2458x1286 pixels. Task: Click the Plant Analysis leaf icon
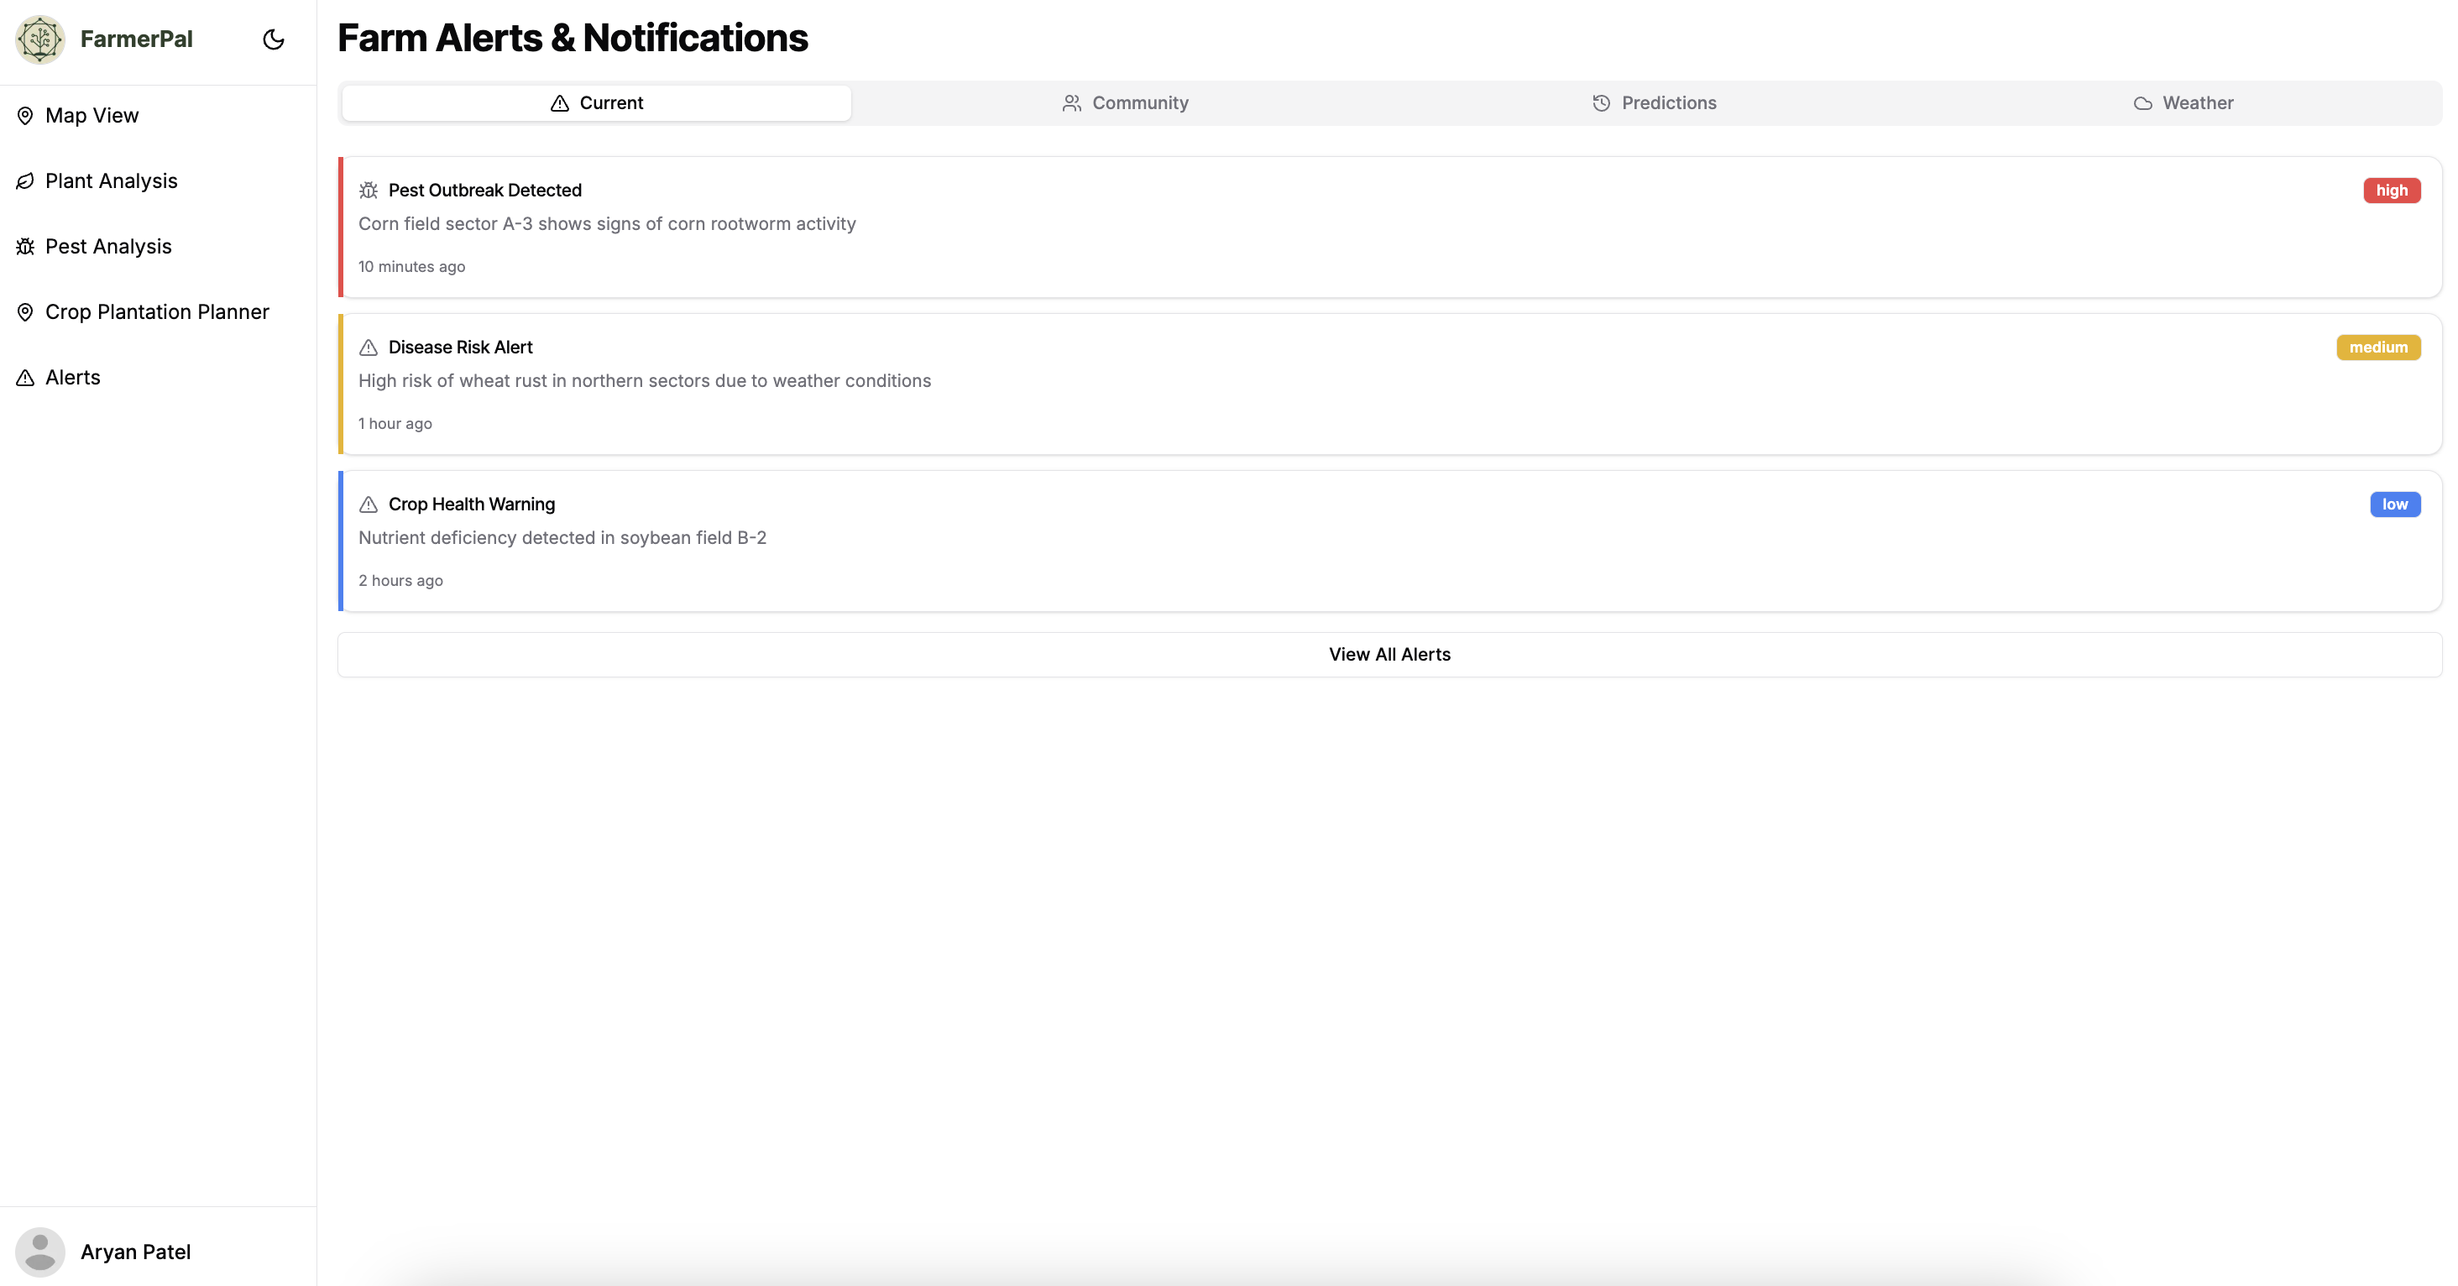pyautogui.click(x=26, y=181)
